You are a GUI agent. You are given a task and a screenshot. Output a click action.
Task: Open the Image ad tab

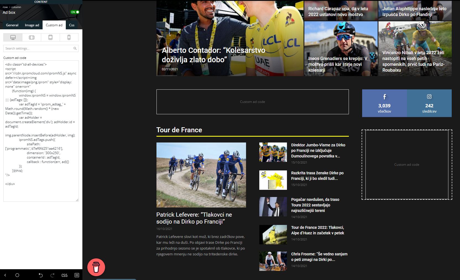tap(32, 25)
